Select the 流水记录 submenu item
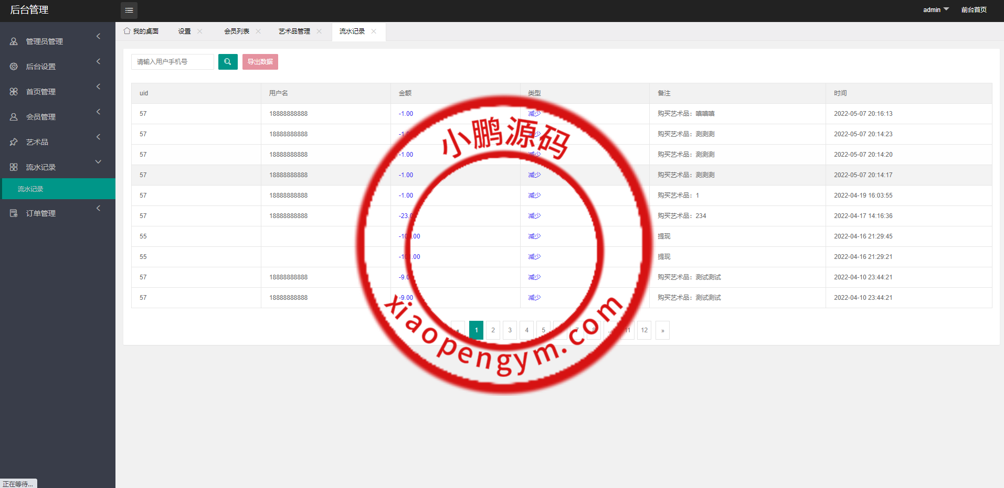 tap(30, 189)
